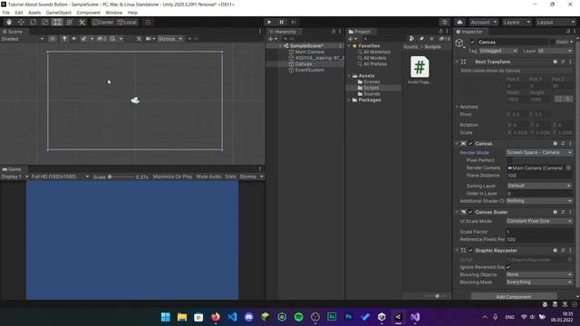Click the Hierarchy create plus button
The width and height of the screenshot is (580, 326).
272,39
